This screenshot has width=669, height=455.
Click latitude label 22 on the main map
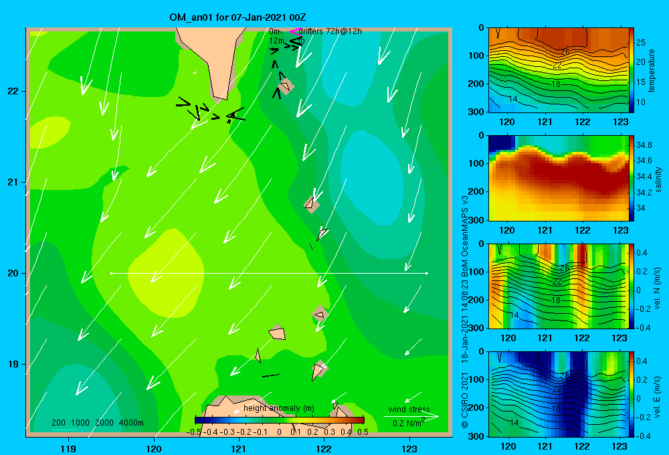[x=13, y=91]
